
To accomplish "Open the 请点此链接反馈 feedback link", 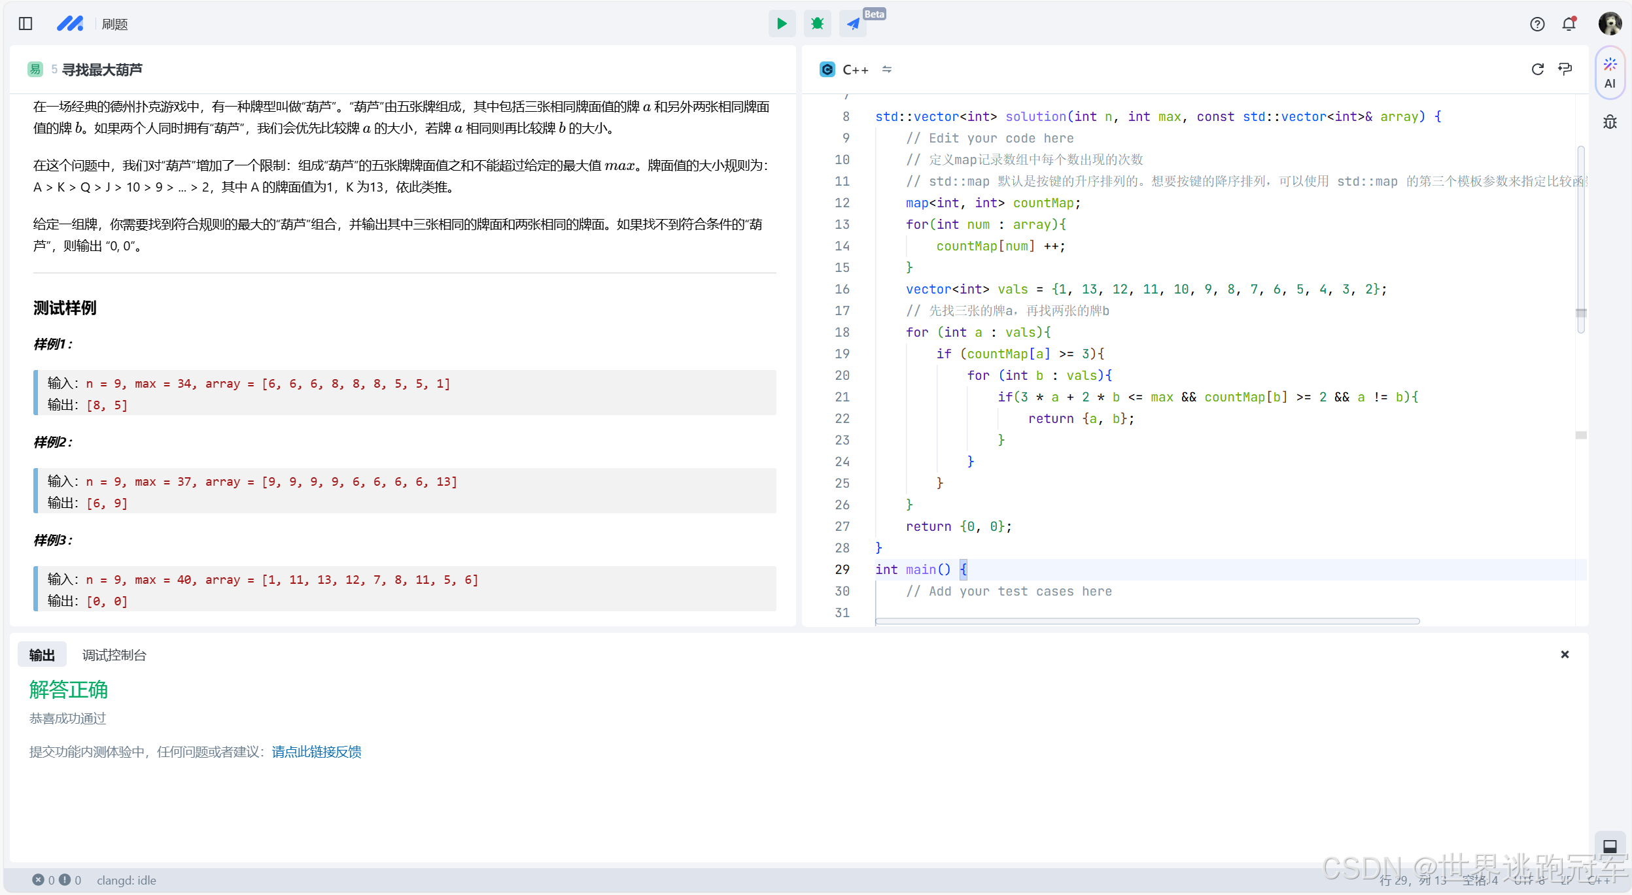I will (317, 752).
